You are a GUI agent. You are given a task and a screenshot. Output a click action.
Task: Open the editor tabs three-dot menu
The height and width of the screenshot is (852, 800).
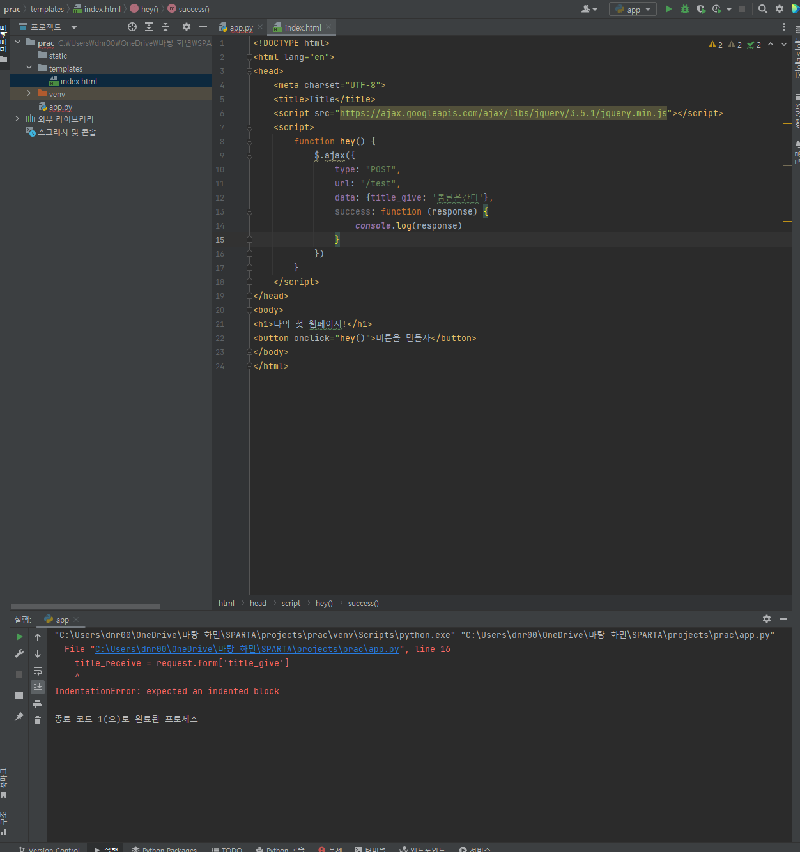(784, 27)
